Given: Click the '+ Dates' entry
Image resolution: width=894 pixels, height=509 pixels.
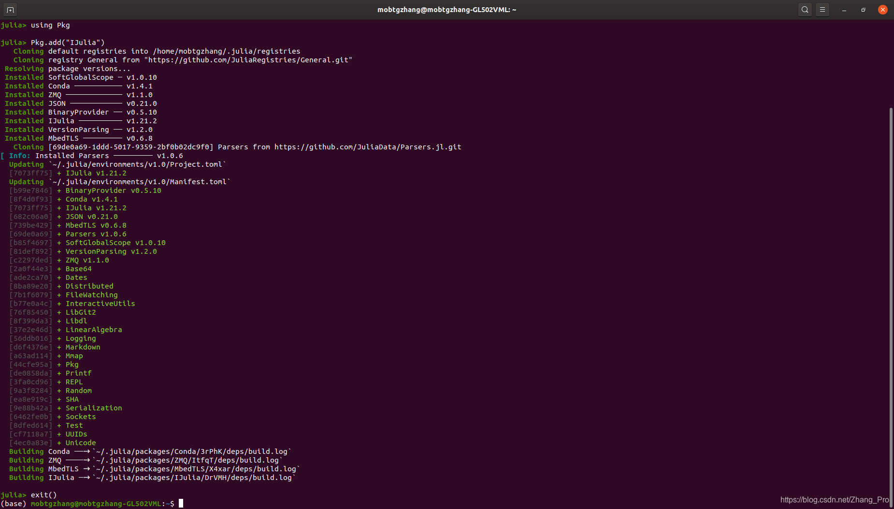Looking at the screenshot, I should coord(72,277).
